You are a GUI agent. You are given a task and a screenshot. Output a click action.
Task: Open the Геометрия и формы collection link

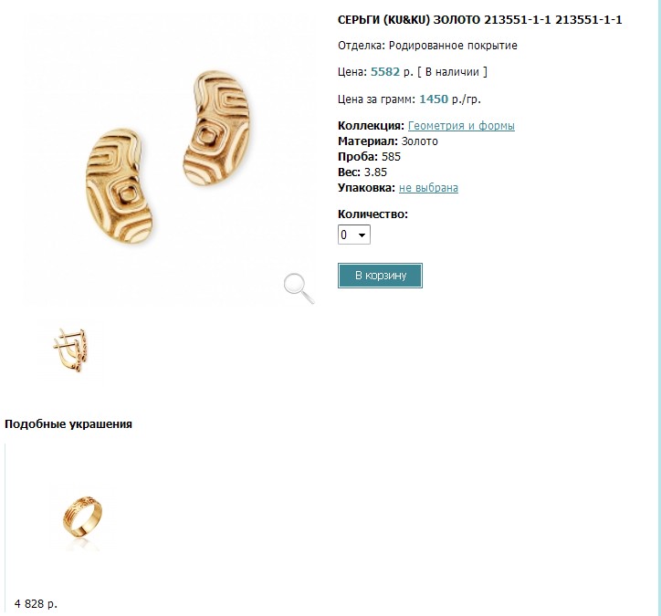point(461,126)
